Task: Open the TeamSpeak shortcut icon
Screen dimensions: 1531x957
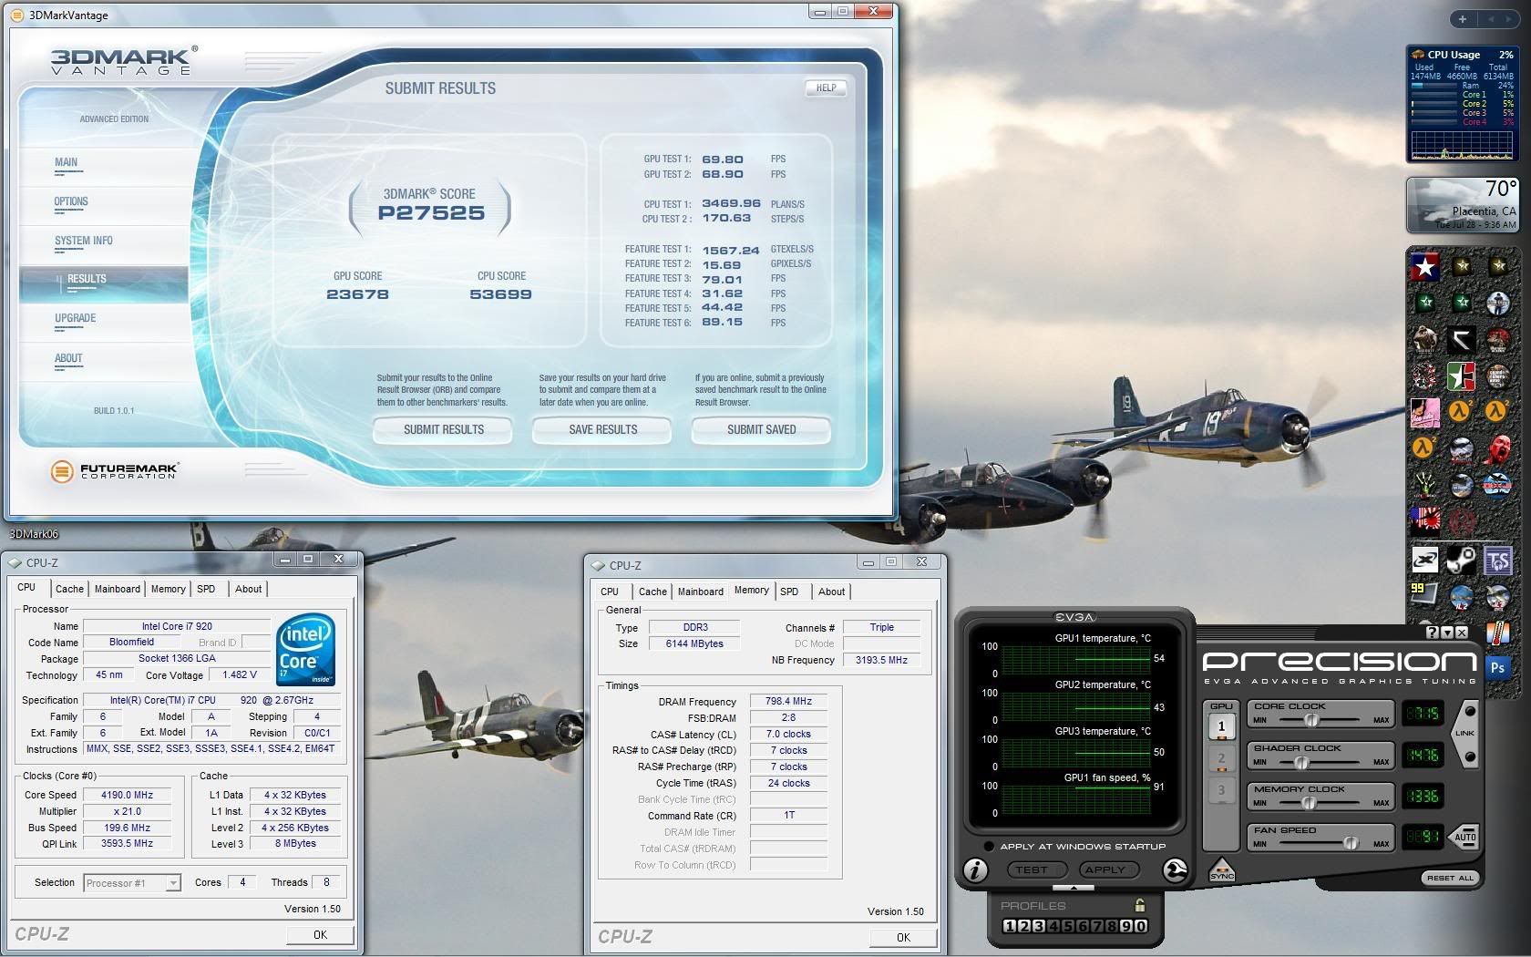Action: pyautogui.click(x=1497, y=561)
